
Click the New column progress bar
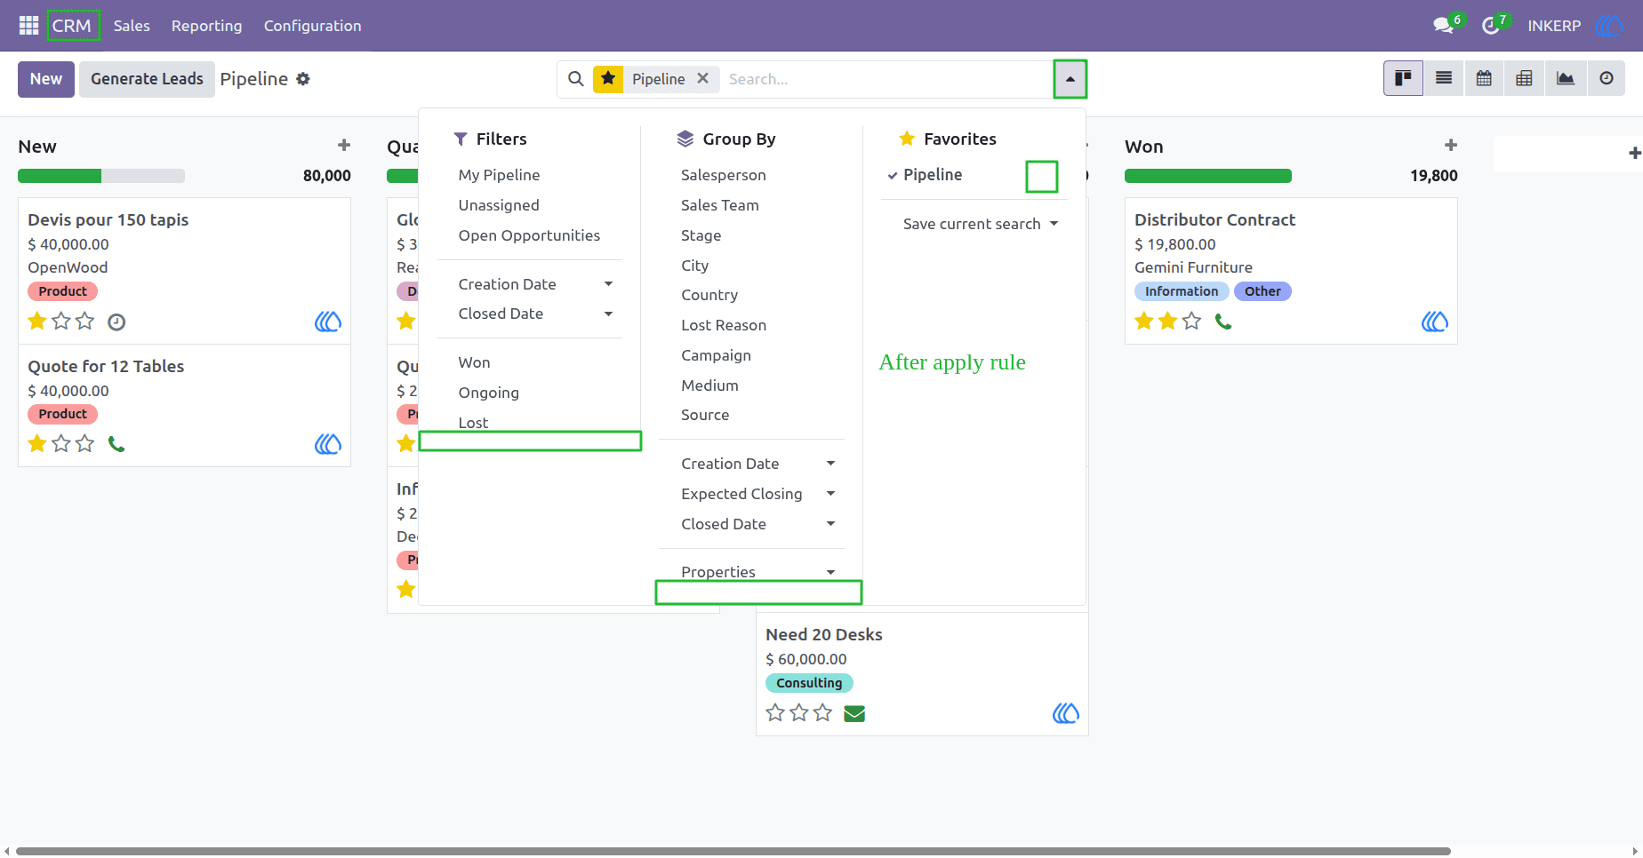[x=101, y=176]
